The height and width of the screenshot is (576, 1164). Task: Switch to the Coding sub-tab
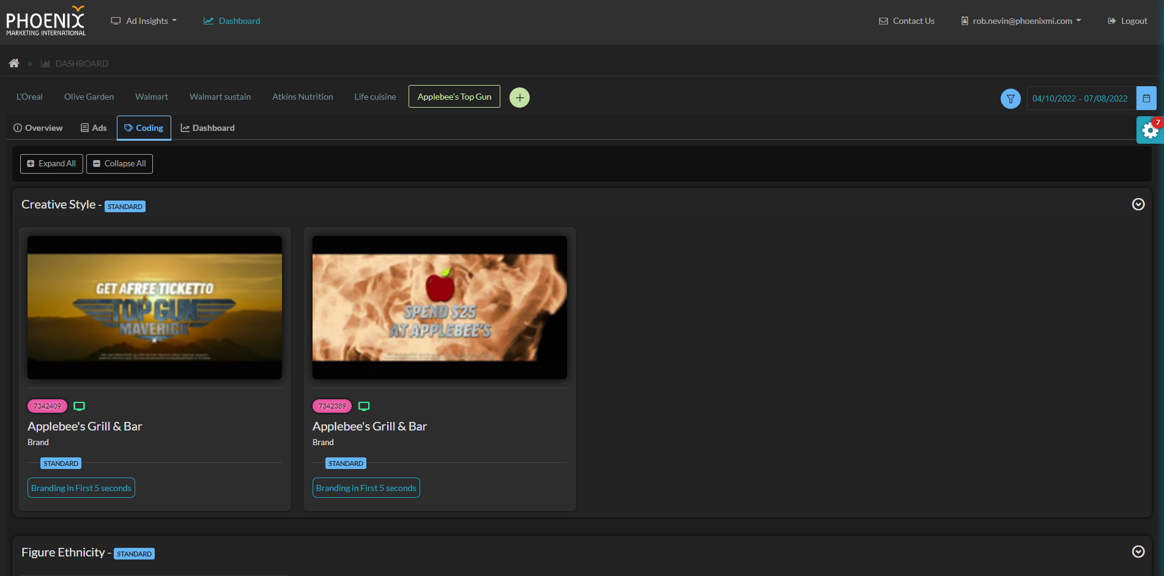(x=144, y=128)
